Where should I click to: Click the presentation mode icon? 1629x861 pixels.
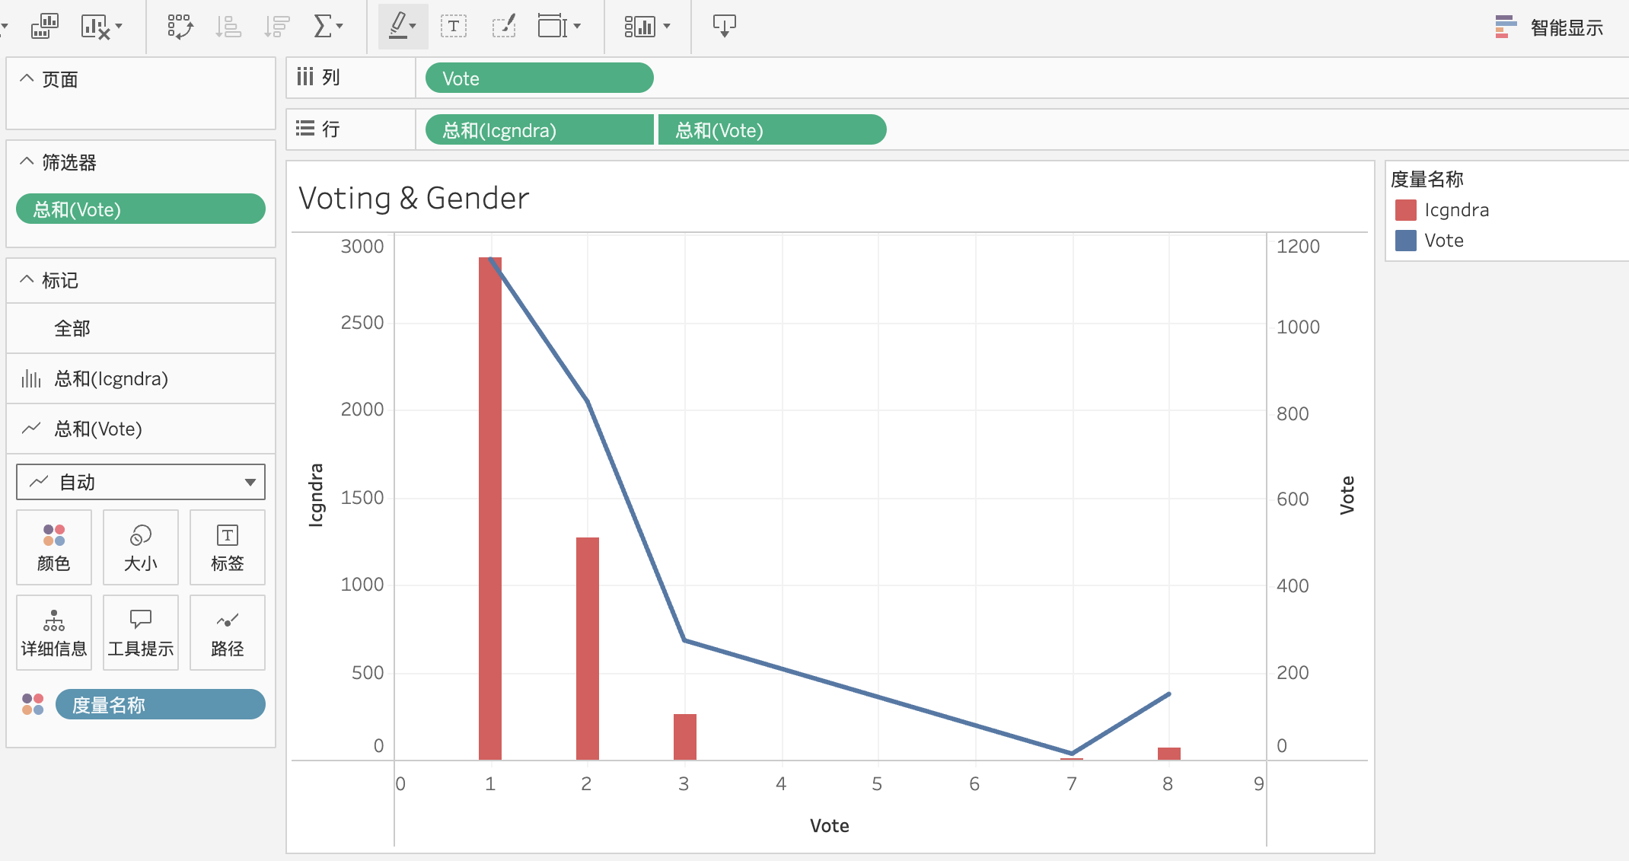click(x=724, y=27)
